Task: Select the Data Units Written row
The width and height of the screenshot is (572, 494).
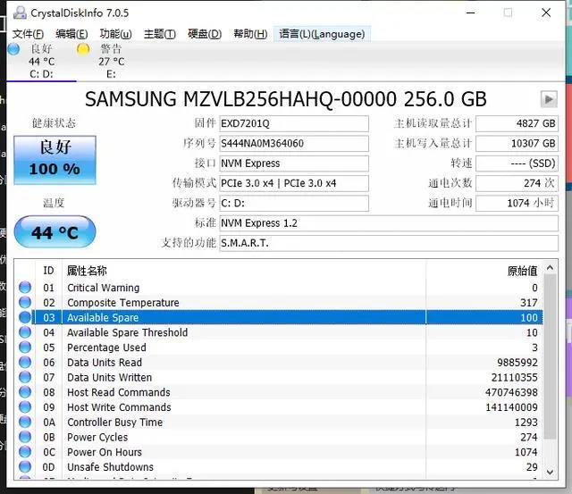Action: pos(279,377)
